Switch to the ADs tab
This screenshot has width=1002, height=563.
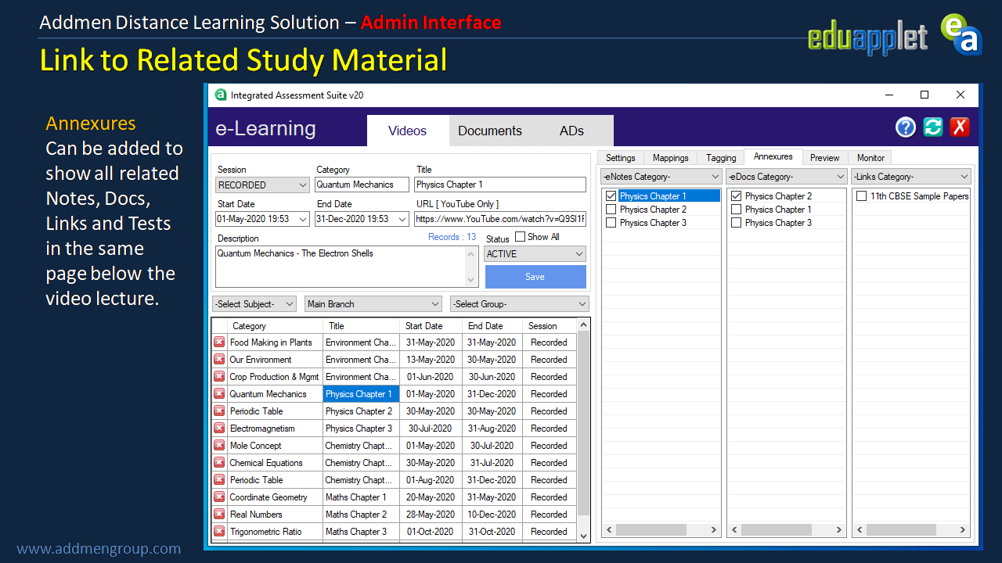tap(572, 131)
